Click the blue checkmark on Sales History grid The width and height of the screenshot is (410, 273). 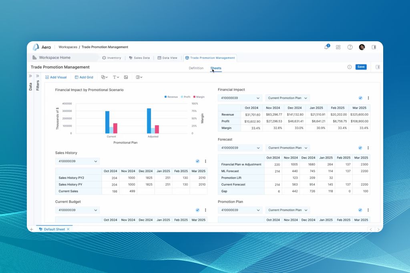197,161
